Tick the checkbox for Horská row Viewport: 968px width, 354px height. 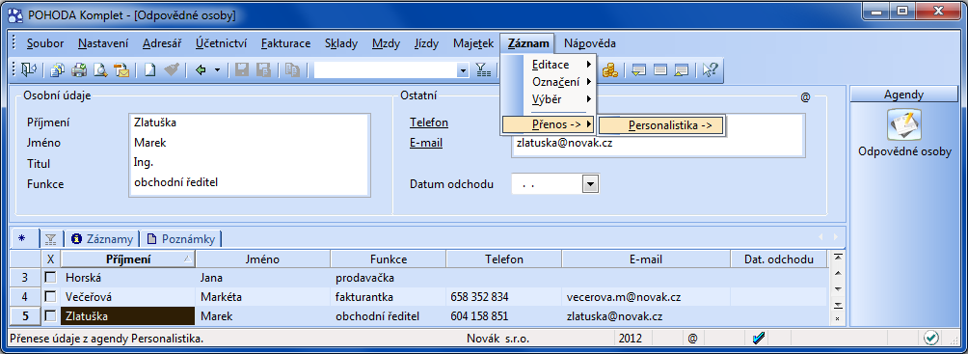[x=51, y=278]
